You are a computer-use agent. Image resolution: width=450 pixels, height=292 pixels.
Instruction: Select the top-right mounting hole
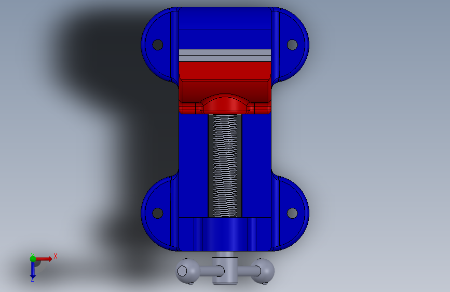point(292,45)
